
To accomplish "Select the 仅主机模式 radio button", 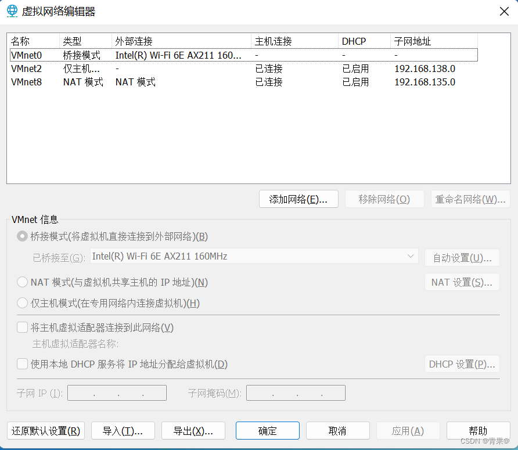I will pyautogui.click(x=22, y=303).
